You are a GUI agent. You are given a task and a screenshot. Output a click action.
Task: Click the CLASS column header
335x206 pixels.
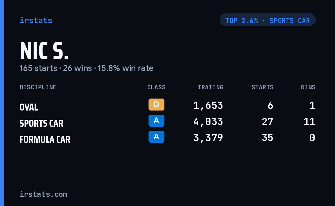(x=156, y=87)
